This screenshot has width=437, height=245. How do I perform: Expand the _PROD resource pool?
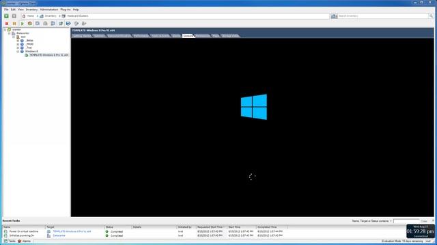point(18,44)
